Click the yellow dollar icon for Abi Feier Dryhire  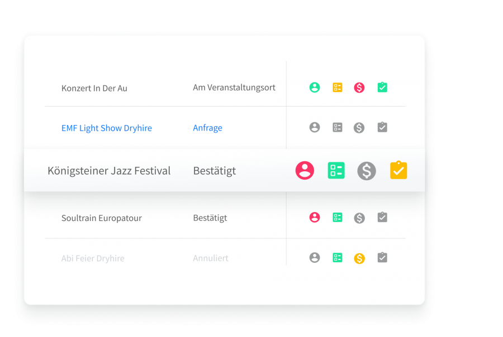point(359,258)
